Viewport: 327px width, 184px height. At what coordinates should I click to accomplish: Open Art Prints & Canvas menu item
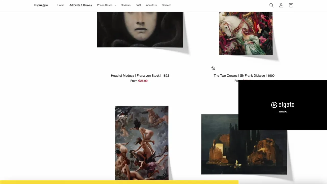pos(80,5)
